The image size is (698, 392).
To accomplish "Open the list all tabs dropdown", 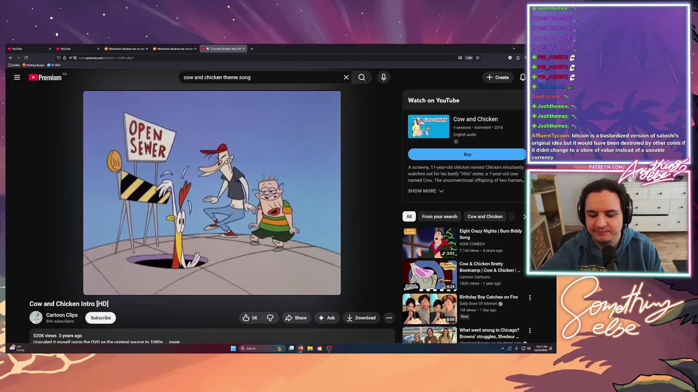I will [x=513, y=48].
